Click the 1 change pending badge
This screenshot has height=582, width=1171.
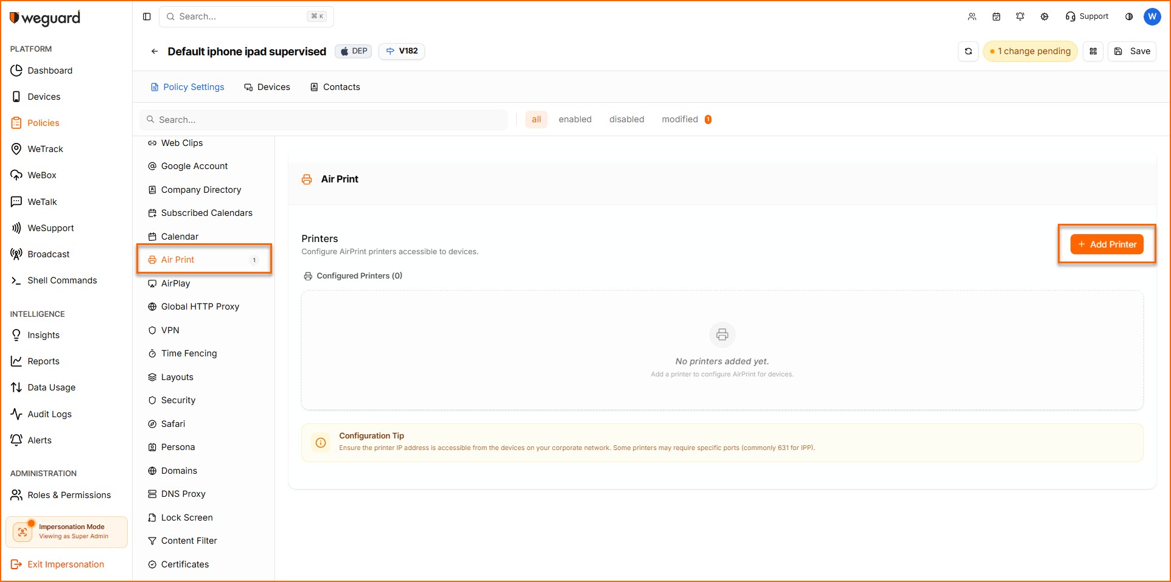(x=1030, y=51)
